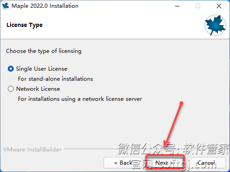Click 'For installations using a network license server' text

pos(80,99)
